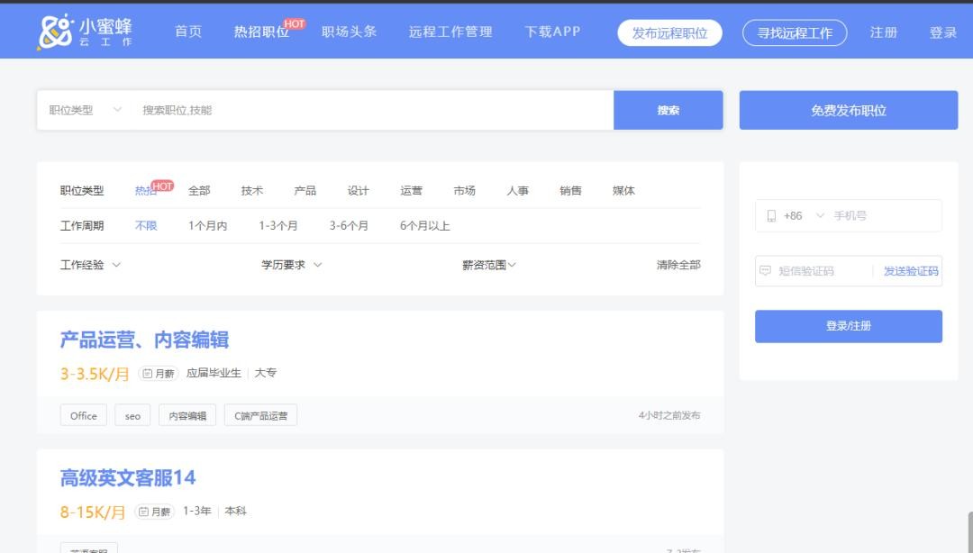Select the 热招 HOT job type filter
The height and width of the screenshot is (553, 973).
[x=146, y=191]
